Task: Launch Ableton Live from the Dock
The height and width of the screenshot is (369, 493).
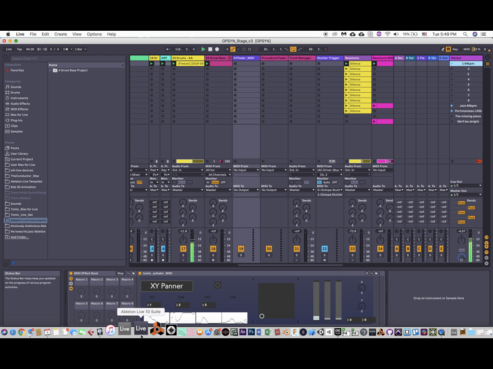Action: point(141,329)
